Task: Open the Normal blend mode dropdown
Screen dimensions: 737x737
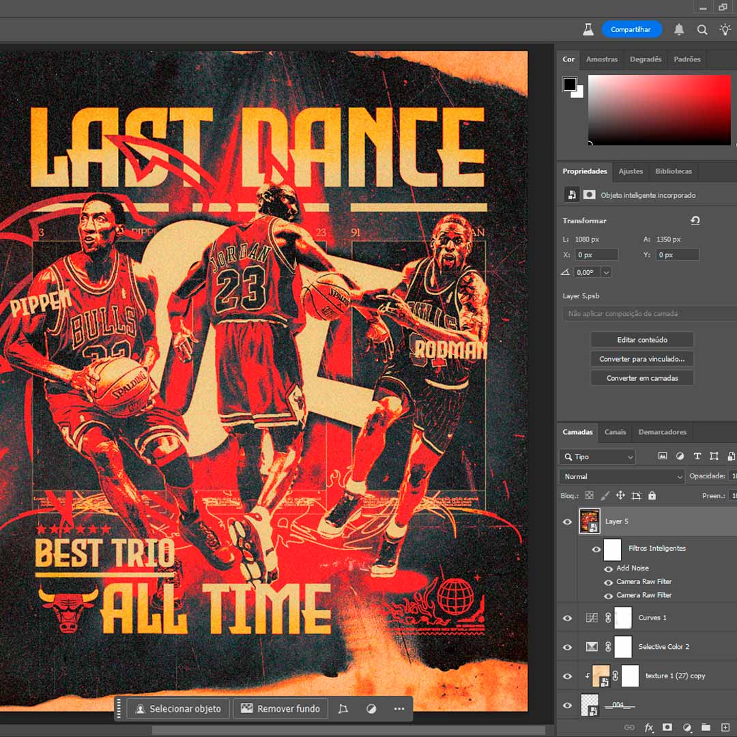Action: click(x=621, y=476)
